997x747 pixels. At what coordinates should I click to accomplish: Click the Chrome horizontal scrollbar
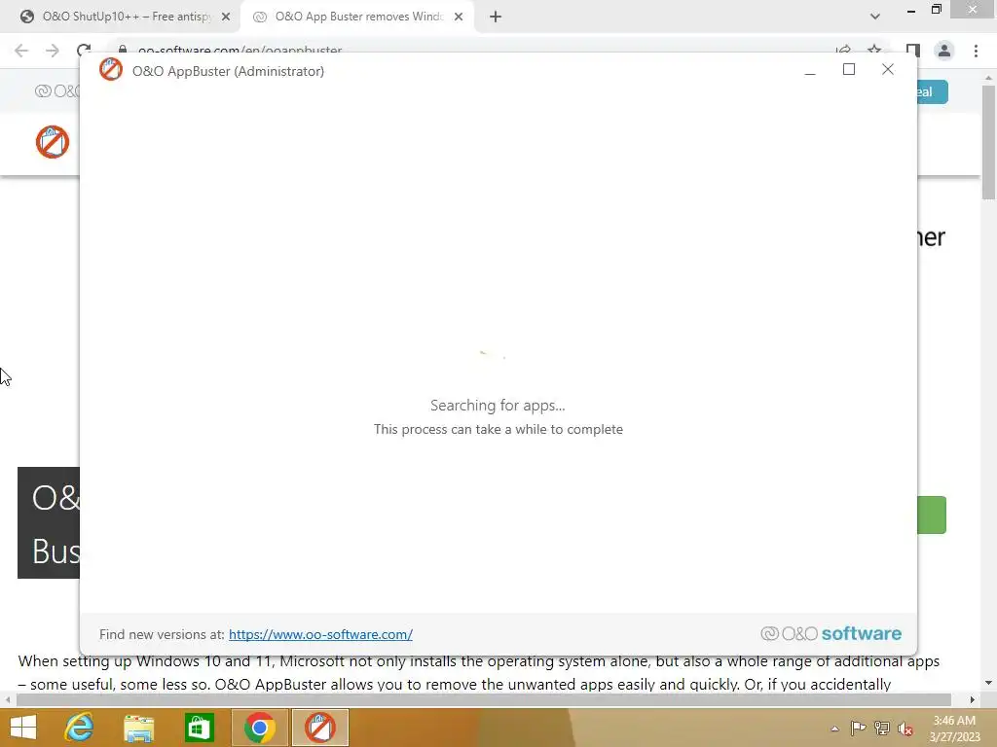tap(483, 699)
